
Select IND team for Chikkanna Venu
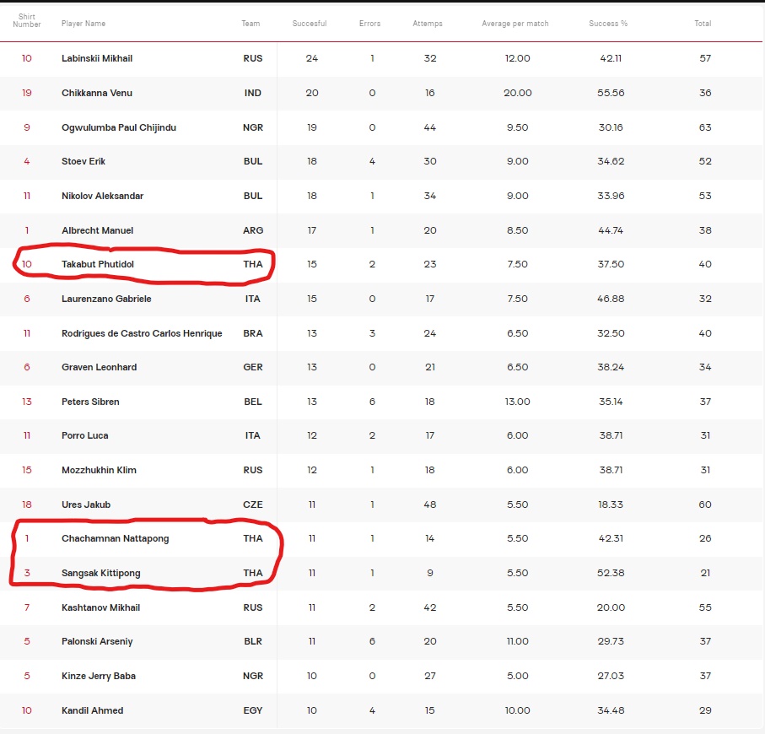point(253,93)
